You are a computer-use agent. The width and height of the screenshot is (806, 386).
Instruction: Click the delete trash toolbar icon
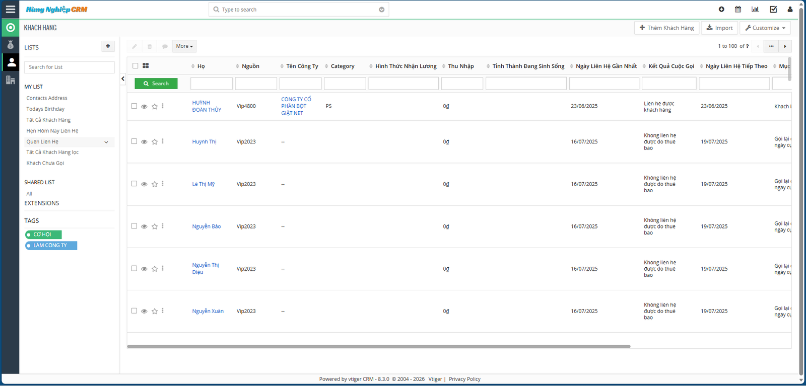[x=150, y=46]
